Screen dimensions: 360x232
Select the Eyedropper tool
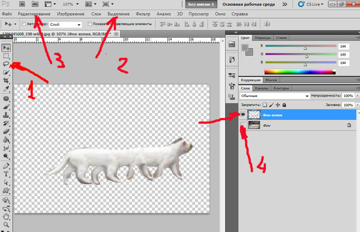[x=6, y=89]
